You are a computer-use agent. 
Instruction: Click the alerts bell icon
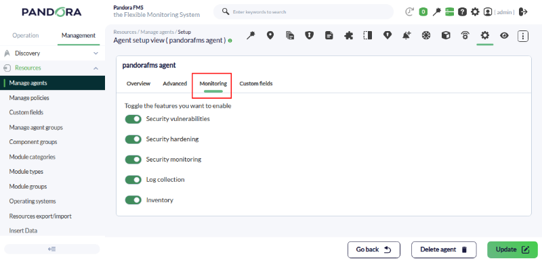(x=406, y=36)
